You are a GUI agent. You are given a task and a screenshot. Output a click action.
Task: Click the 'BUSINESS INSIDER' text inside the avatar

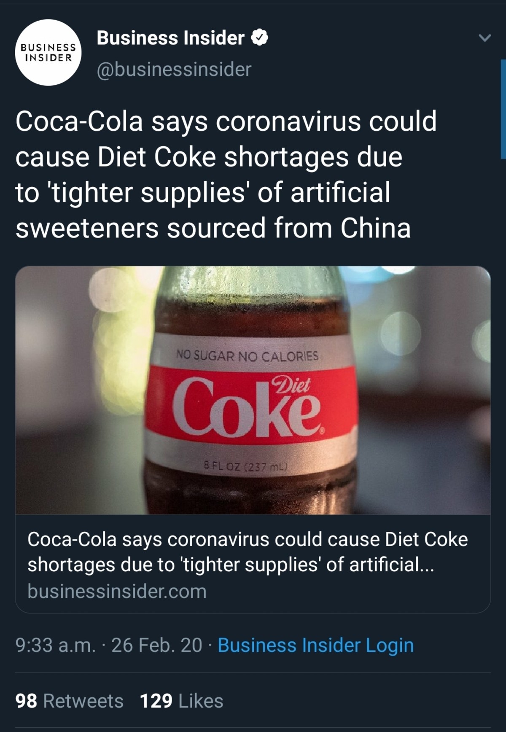(48, 53)
